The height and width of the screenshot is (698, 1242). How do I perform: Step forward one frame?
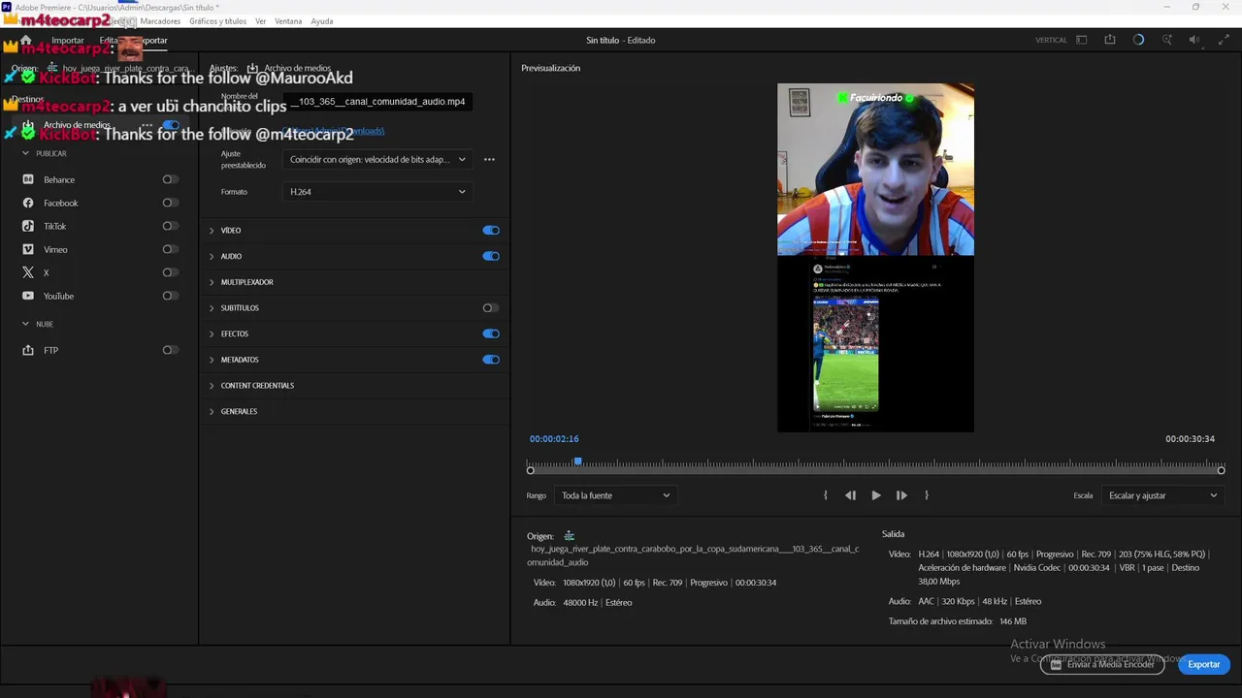(x=901, y=495)
